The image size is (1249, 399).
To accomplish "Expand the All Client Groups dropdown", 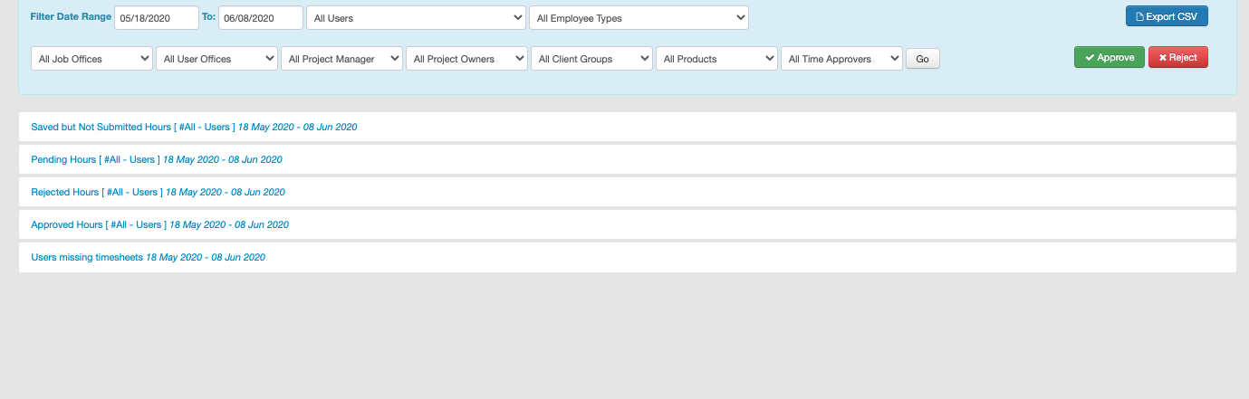I will pos(591,59).
